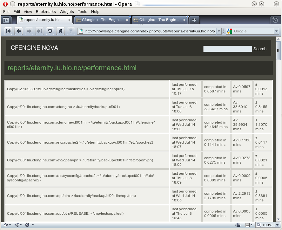Screen dimensions: 282x230
Task: Click 'completed in 38.6427 mins' cell
Action: point(216,107)
